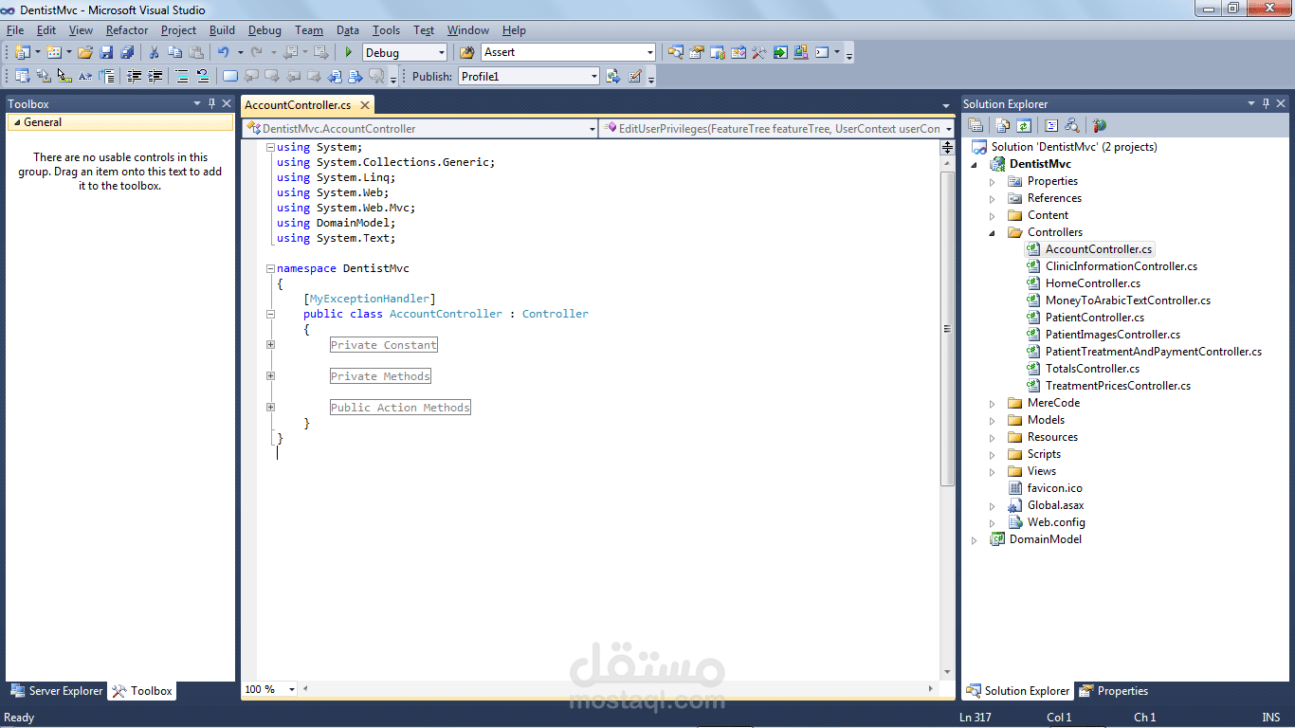The height and width of the screenshot is (728, 1295).
Task: Click the Find in Files binoculars icon
Action: 465,52
